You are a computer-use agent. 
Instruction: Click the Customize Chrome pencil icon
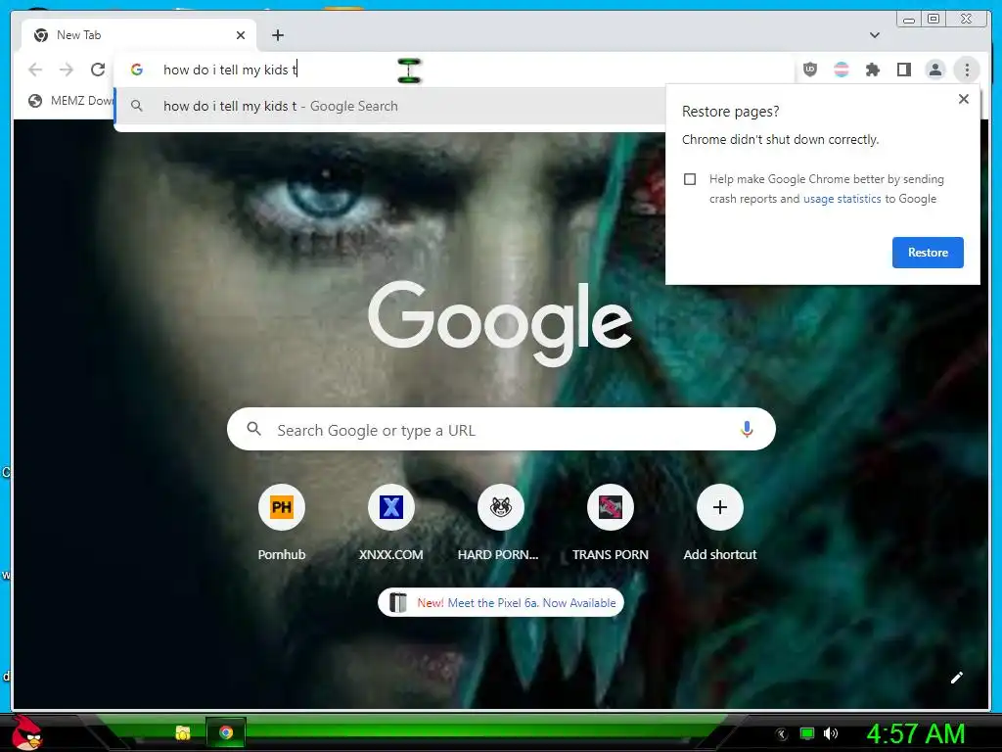tap(956, 678)
